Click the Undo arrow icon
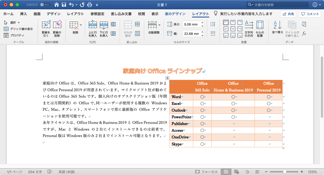The image size is (324, 175). pos(72,5)
